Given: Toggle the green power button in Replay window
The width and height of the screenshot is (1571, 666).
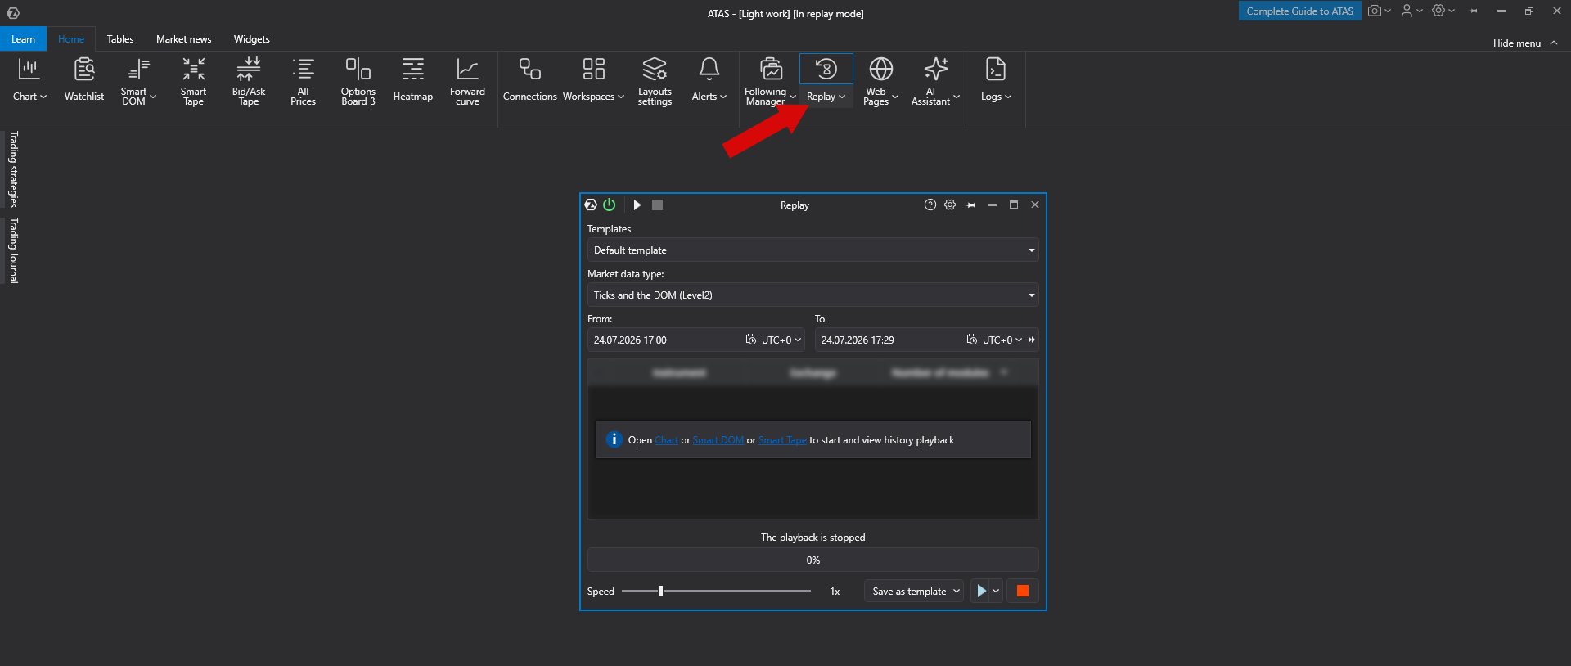Looking at the screenshot, I should pyautogui.click(x=609, y=205).
